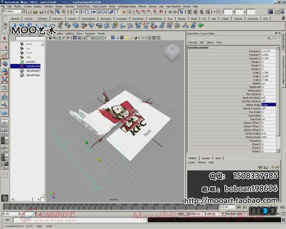Go to start of playback range
Image resolution: width=286 pixels, height=229 pixels.
pos(239,207)
